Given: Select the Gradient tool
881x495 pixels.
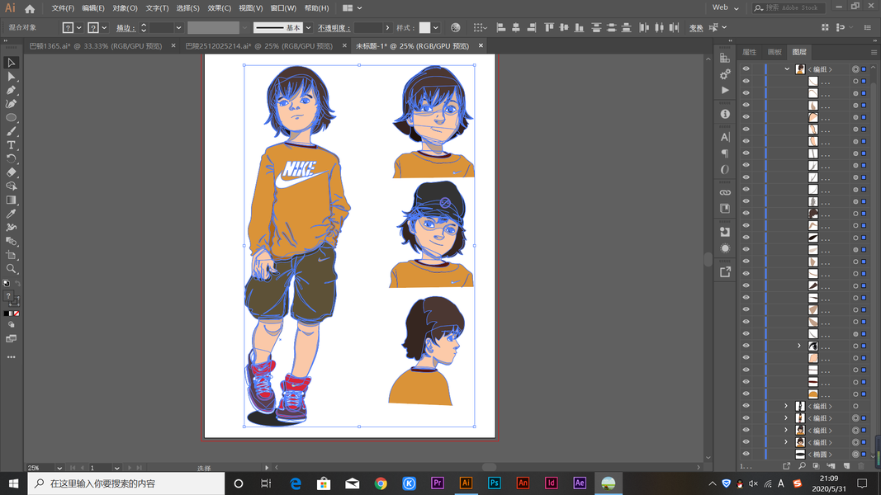Looking at the screenshot, I should click(x=11, y=200).
